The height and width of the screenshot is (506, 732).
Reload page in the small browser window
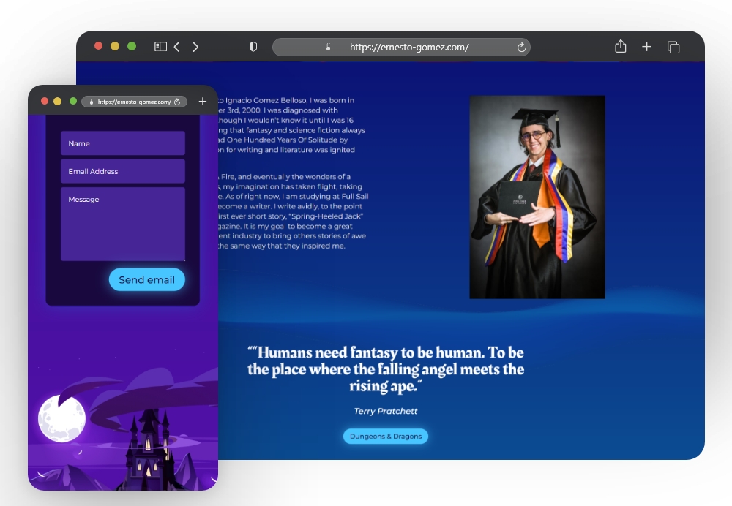coord(177,102)
